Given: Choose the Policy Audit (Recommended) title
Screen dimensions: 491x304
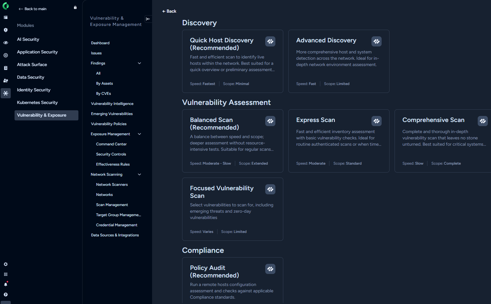Looking at the screenshot, I should [x=214, y=271].
